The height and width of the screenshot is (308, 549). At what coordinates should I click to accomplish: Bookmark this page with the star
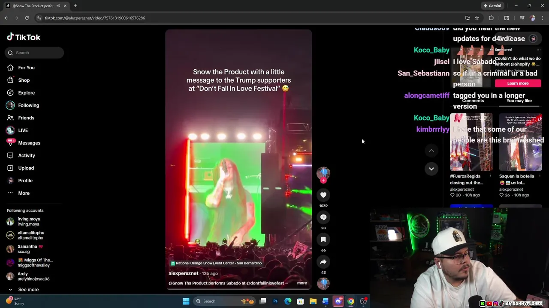tap(477, 18)
